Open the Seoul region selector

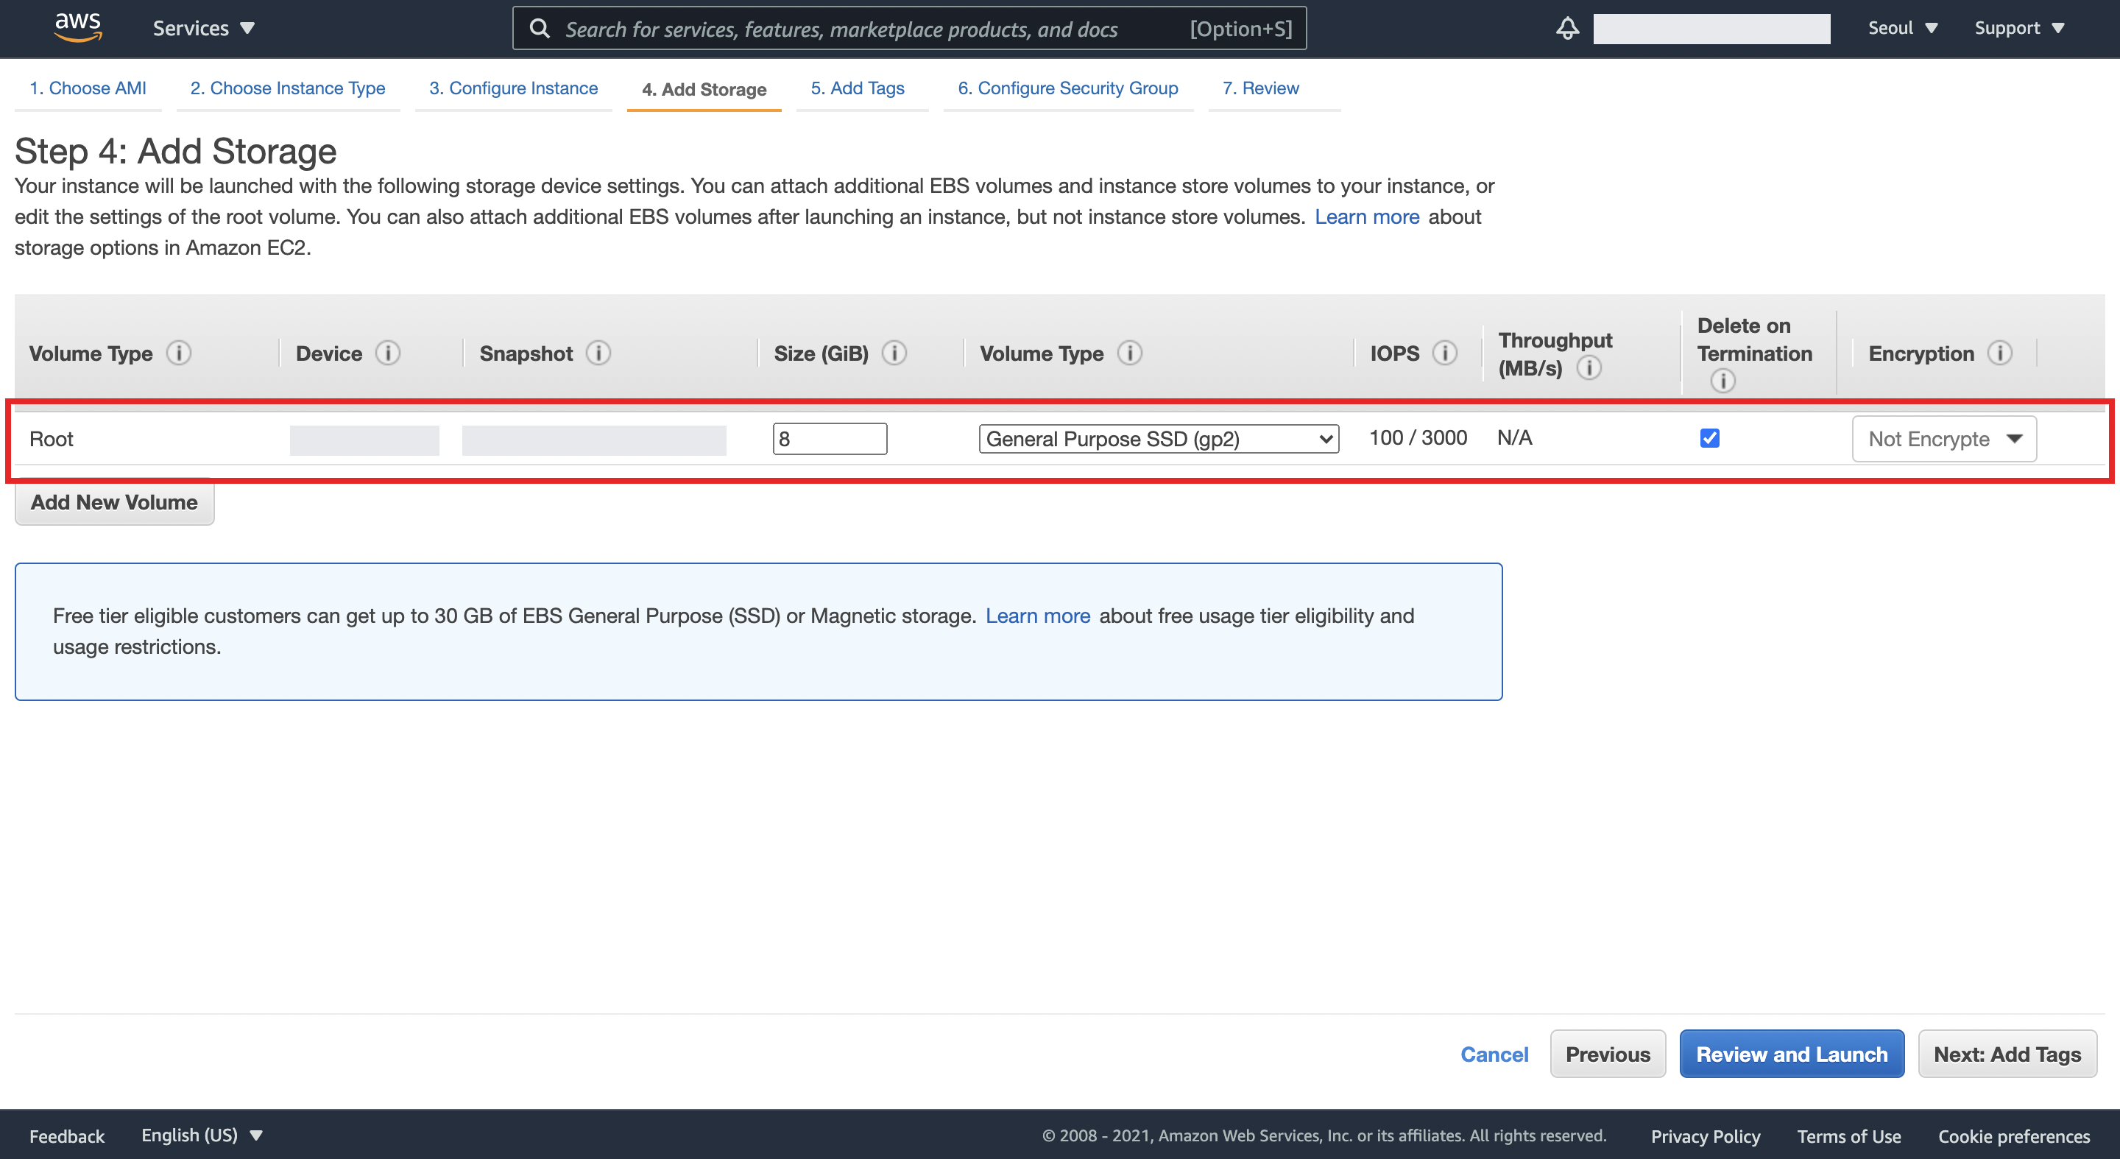tap(1902, 28)
